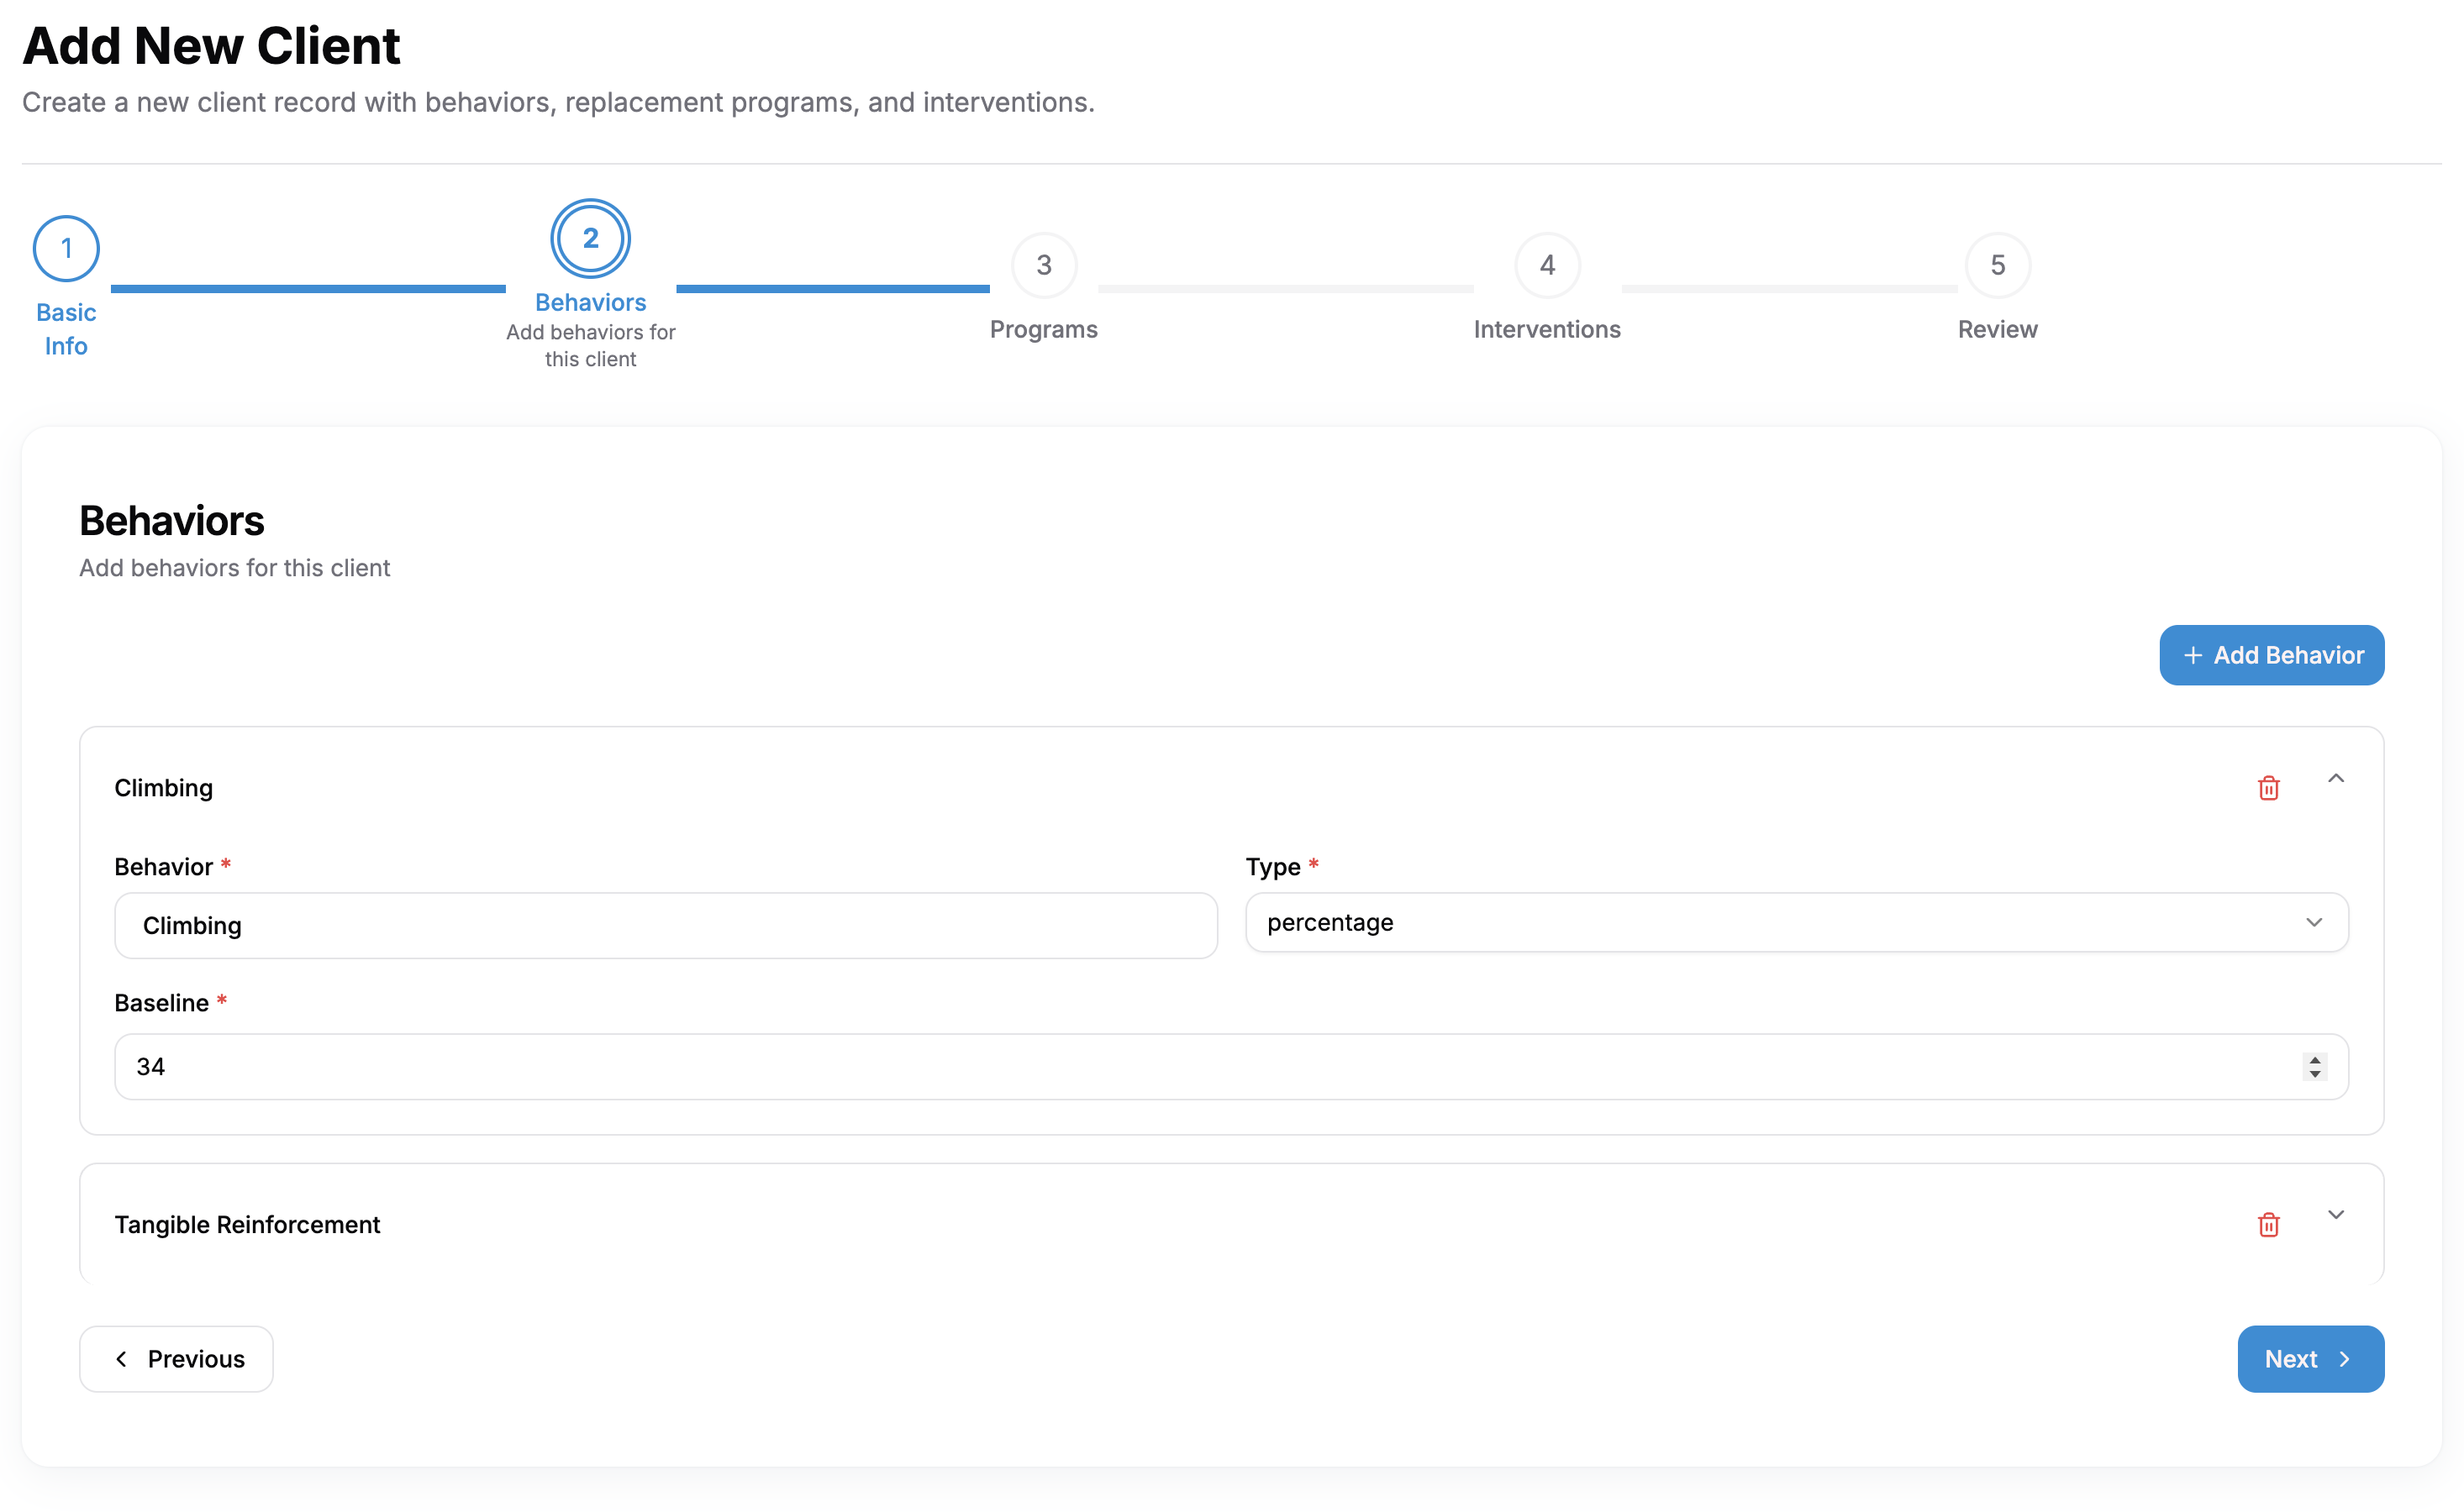Click step 2 Behaviors circle
This screenshot has width=2464, height=1512.
[590, 239]
